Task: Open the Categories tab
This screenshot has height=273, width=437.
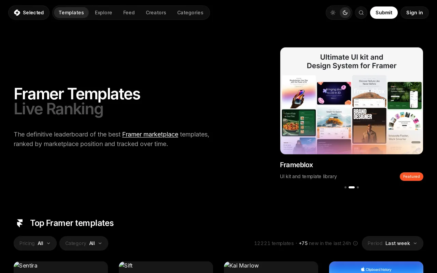Action: (190, 13)
